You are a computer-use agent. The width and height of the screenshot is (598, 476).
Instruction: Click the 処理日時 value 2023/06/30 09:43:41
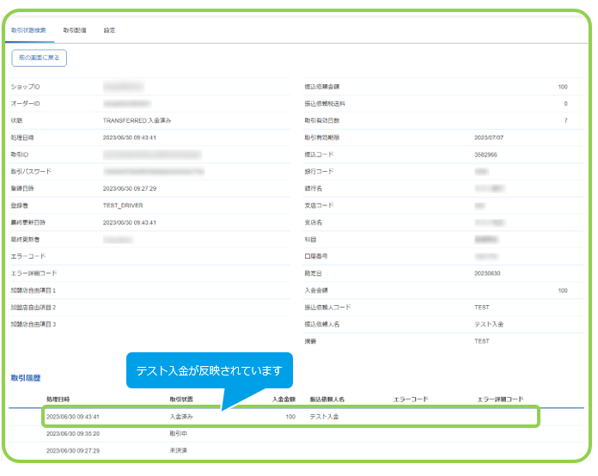[x=129, y=137]
